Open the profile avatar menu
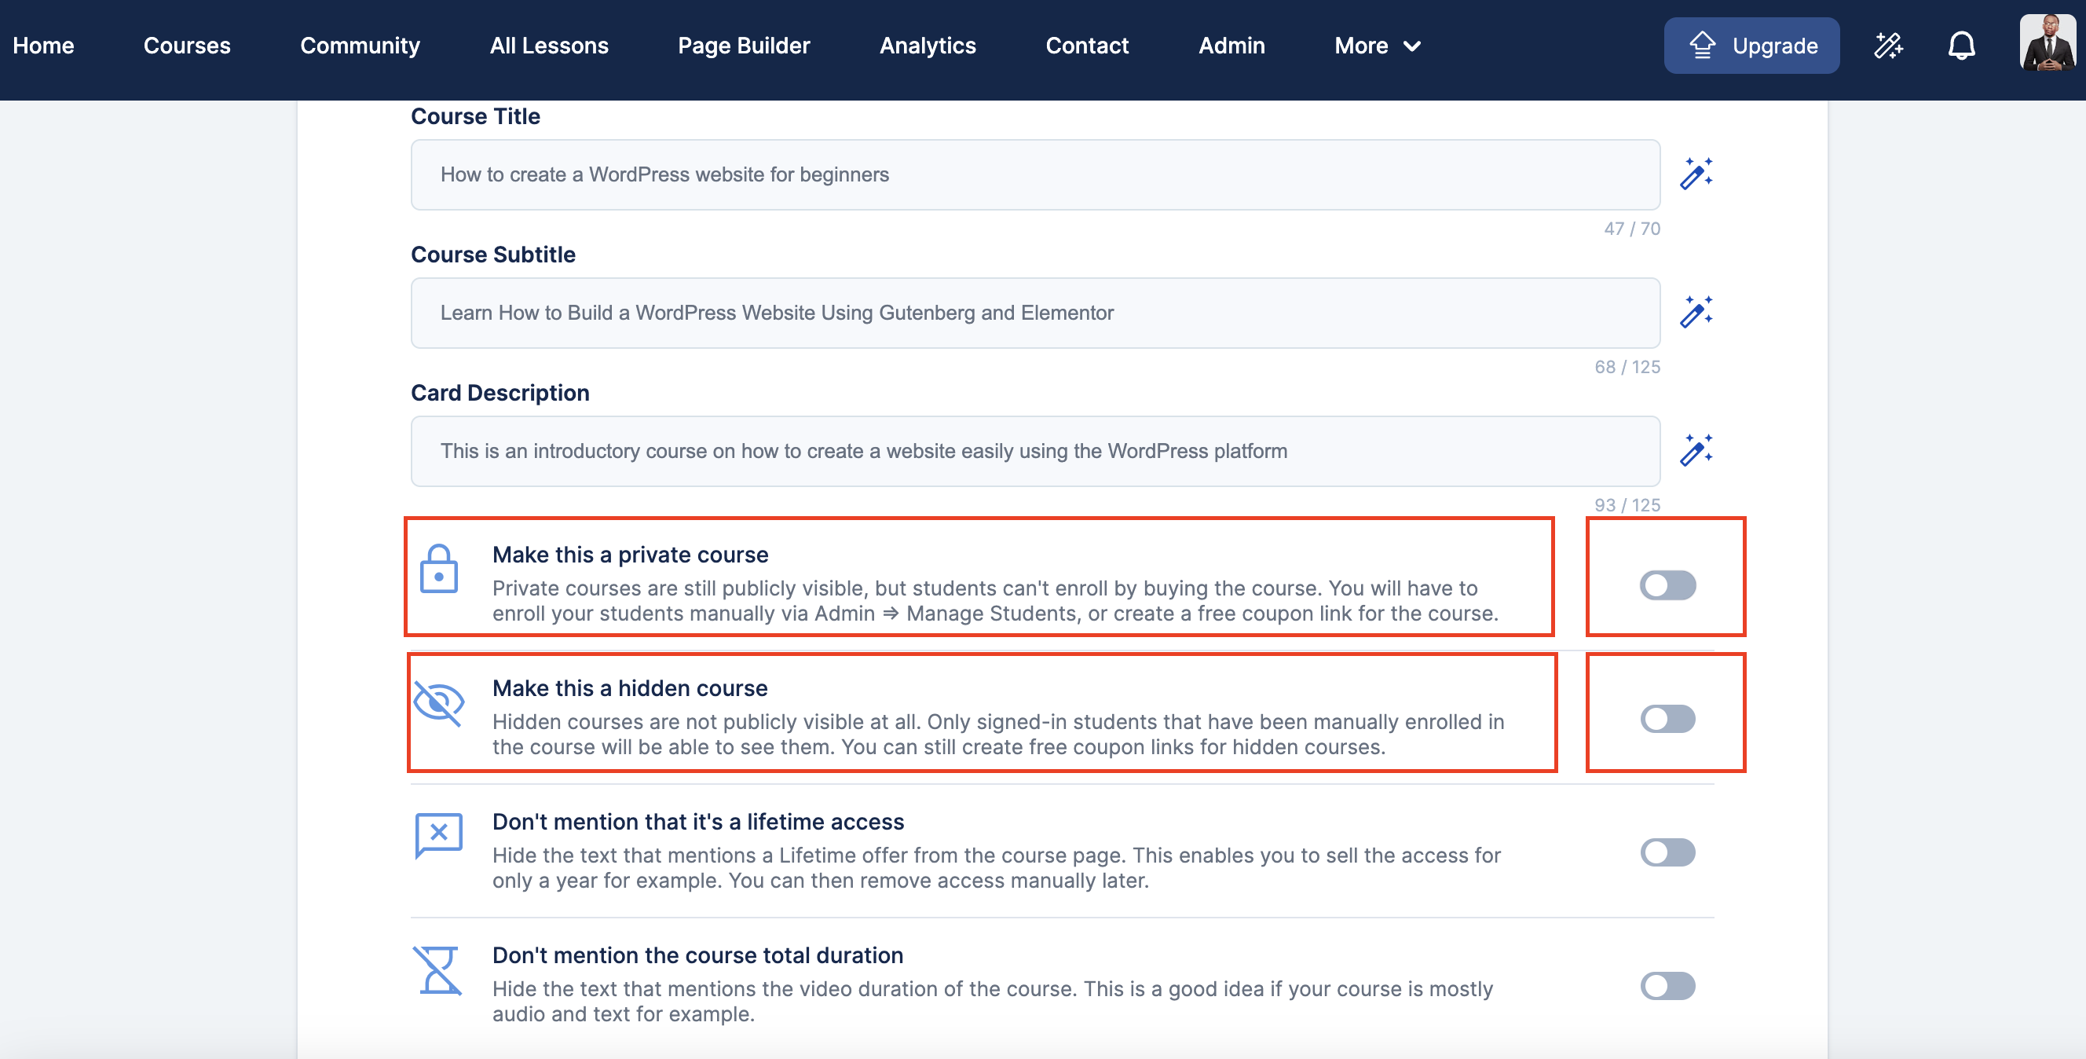 (2048, 45)
